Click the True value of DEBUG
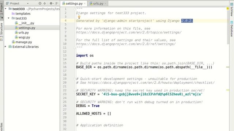 [x=95, y=106]
